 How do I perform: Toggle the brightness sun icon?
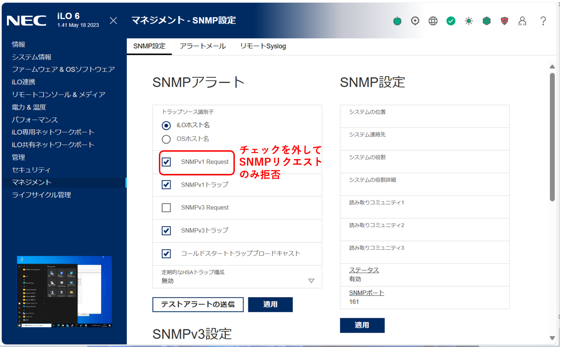(x=469, y=21)
